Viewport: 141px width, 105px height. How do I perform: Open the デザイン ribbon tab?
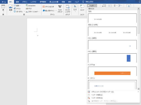(25, 2)
